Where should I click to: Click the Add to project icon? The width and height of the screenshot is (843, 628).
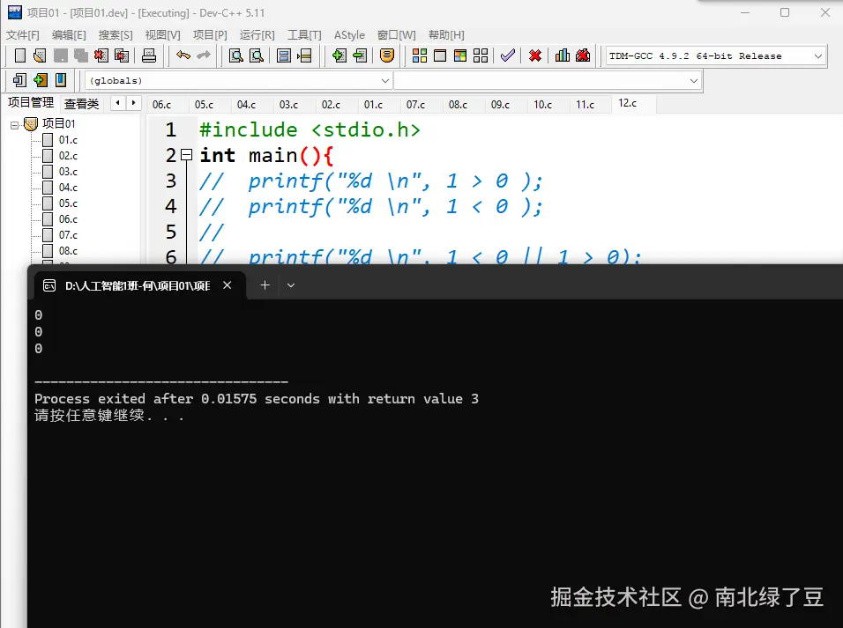(339, 55)
